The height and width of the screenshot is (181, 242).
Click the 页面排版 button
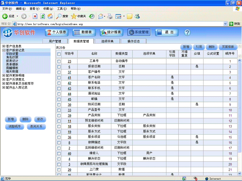coord(228,47)
